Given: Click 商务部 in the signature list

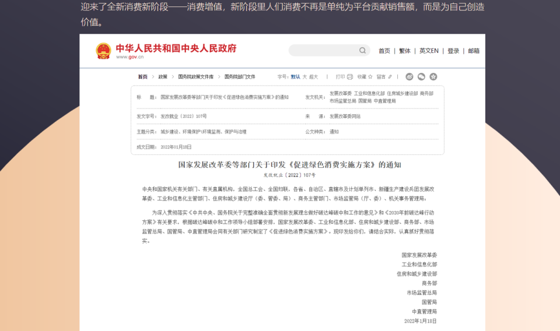Looking at the screenshot, I should pos(429,283).
